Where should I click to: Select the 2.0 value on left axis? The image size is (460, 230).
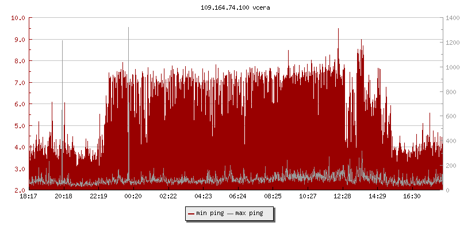18,190
